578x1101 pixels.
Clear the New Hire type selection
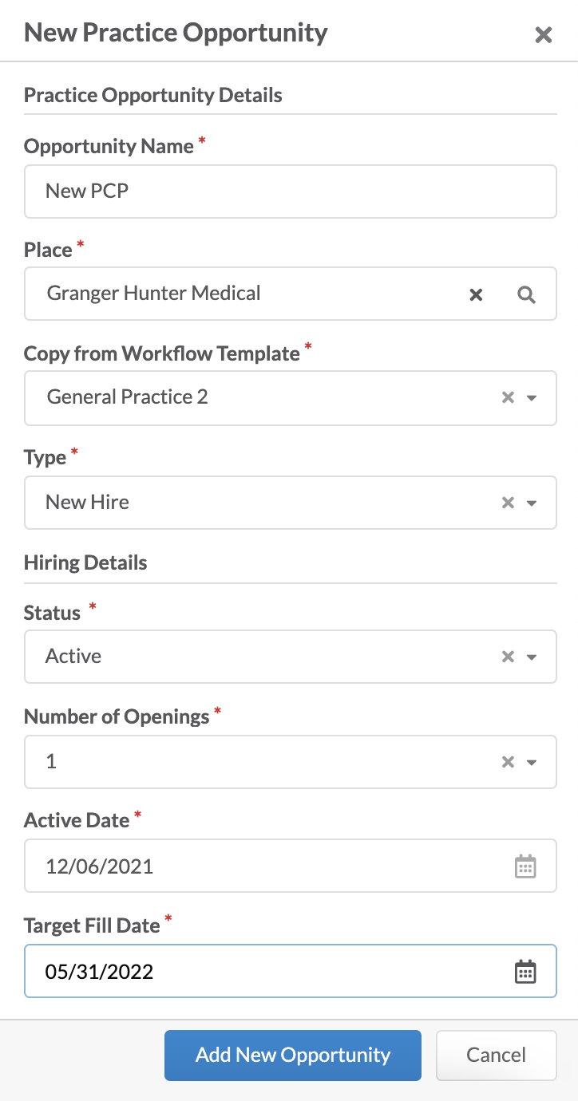pyautogui.click(x=508, y=503)
